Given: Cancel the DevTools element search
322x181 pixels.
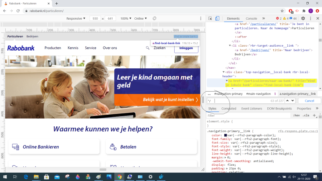Looking at the screenshot, I should 310,101.
